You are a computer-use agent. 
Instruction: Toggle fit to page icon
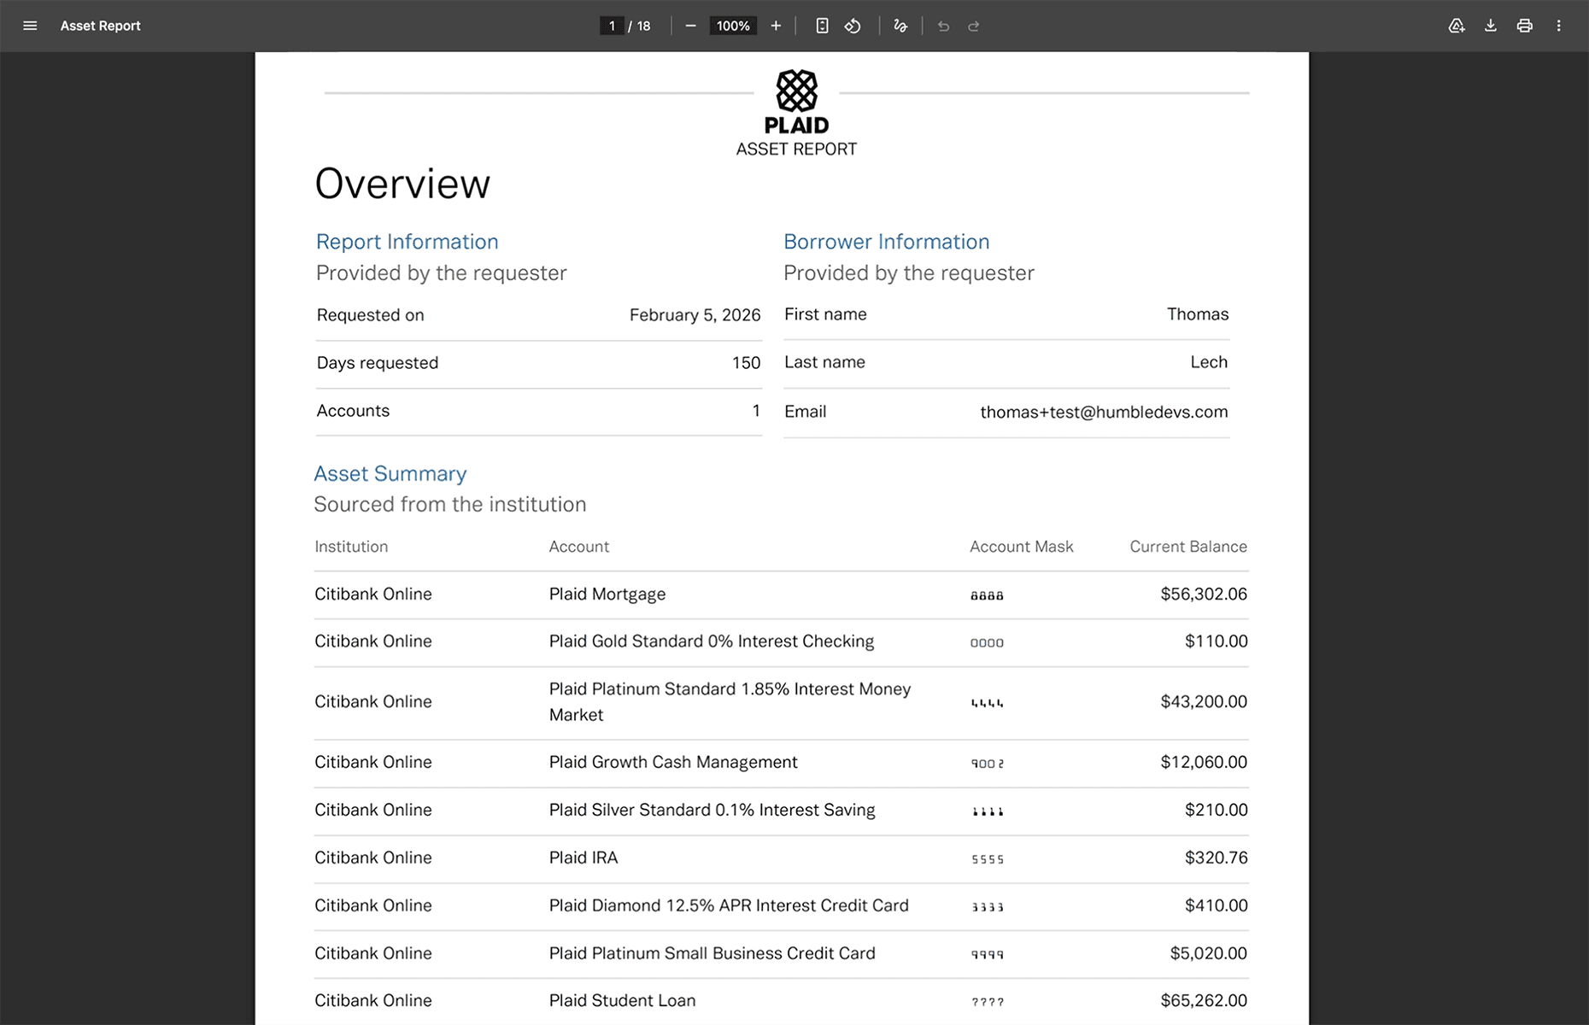[822, 26]
